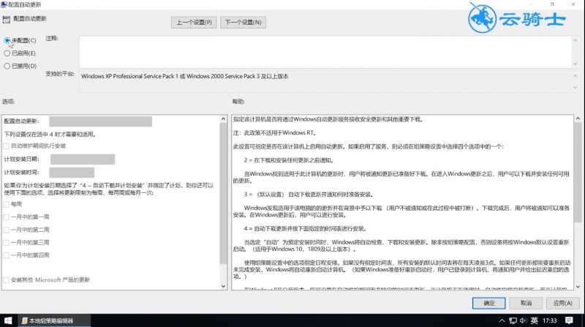This screenshot has width=585, height=327.
Task: Toggle 一月中的第四周 checkbox
Action: (7, 255)
